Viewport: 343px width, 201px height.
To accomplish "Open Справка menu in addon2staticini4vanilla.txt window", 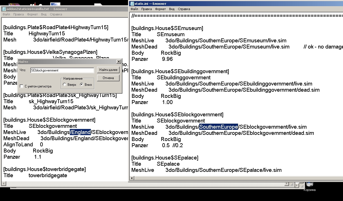I will tap(56, 14).
